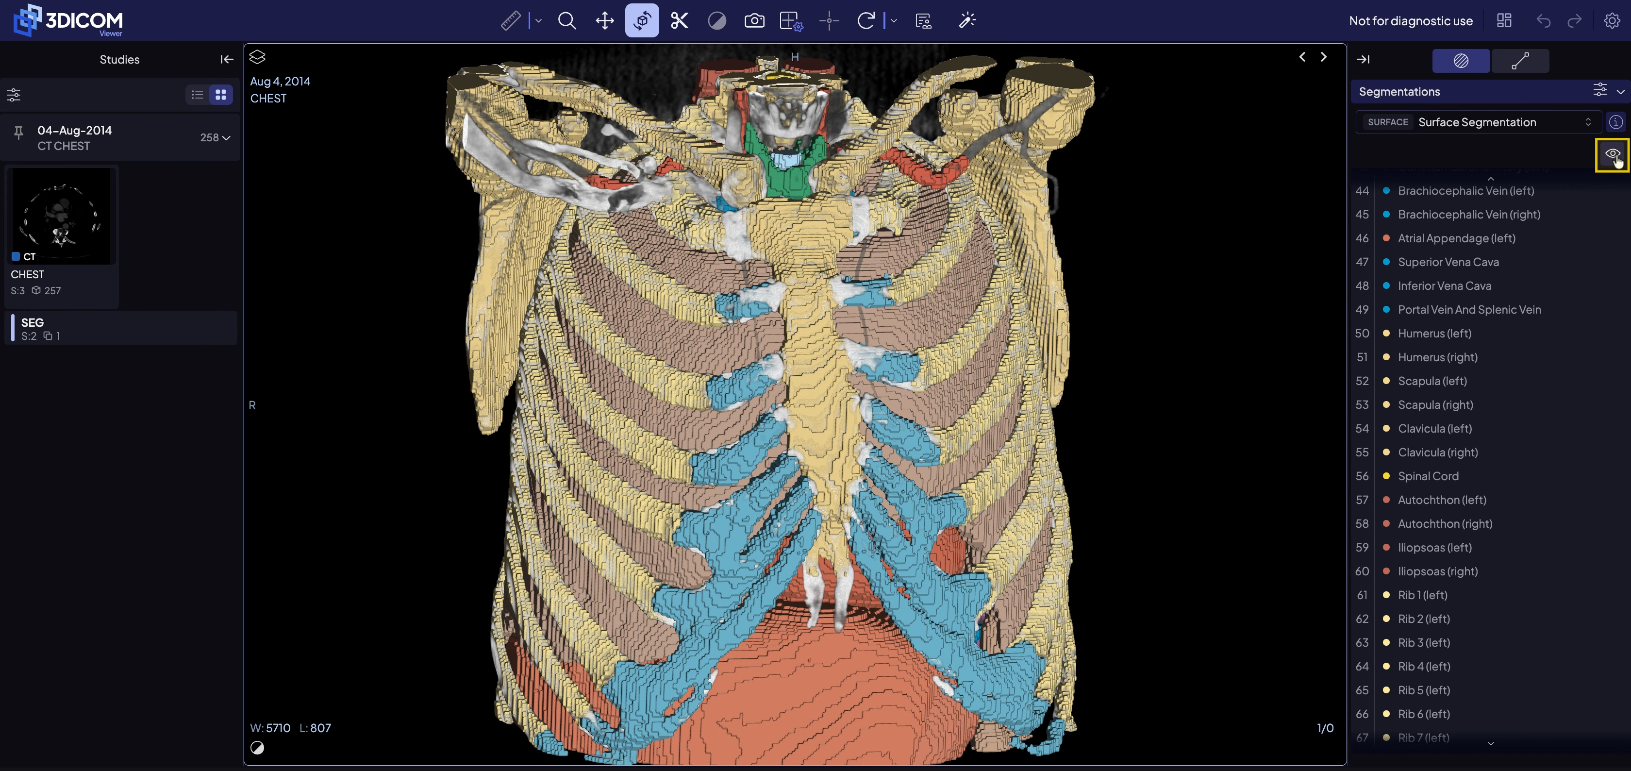Go to next viewport image

click(x=1323, y=57)
